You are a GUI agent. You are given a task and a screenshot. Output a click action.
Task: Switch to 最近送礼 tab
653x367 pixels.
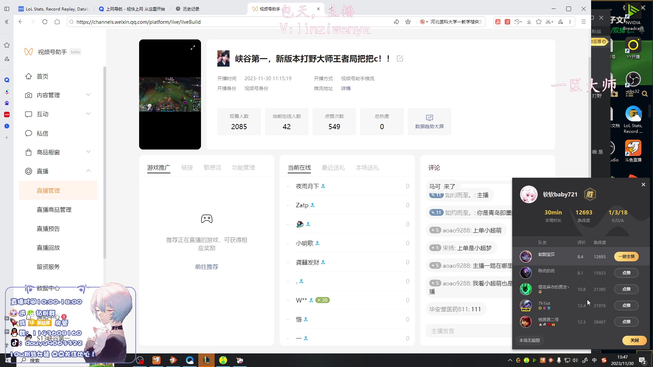tap(333, 168)
